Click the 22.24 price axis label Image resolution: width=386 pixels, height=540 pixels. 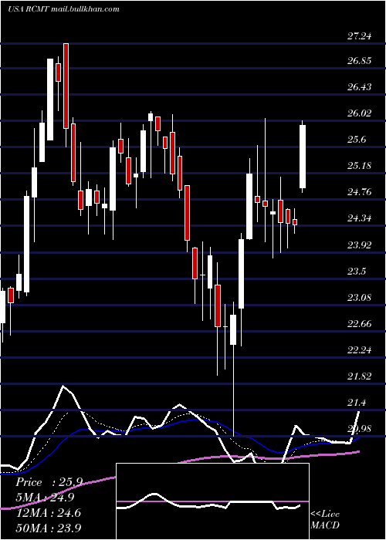[x=359, y=350]
